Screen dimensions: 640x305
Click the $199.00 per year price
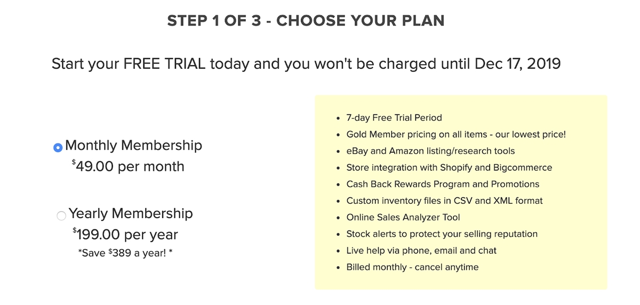point(125,235)
